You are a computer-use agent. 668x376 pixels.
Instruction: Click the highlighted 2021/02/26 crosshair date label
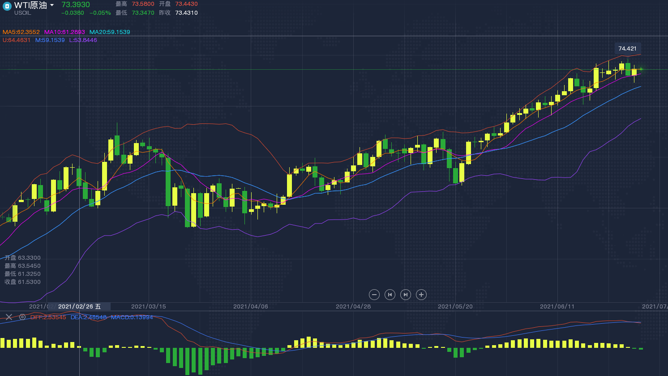(x=79, y=306)
